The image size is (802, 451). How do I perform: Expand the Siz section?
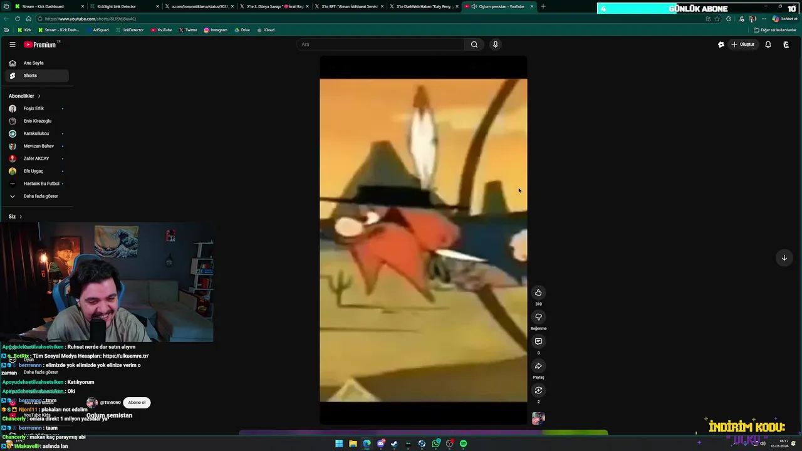(x=15, y=216)
